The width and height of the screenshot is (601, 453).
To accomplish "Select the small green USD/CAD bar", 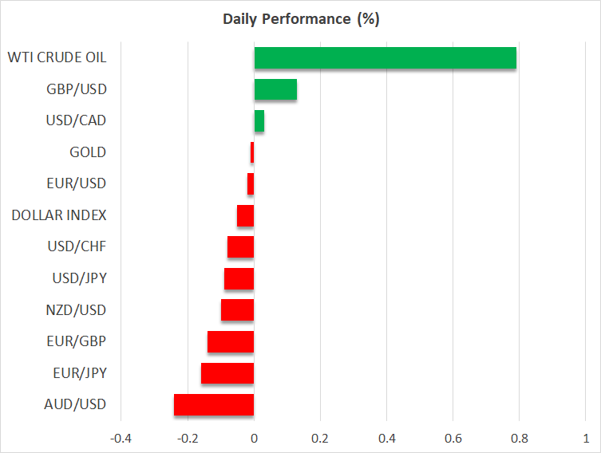I will click(259, 121).
